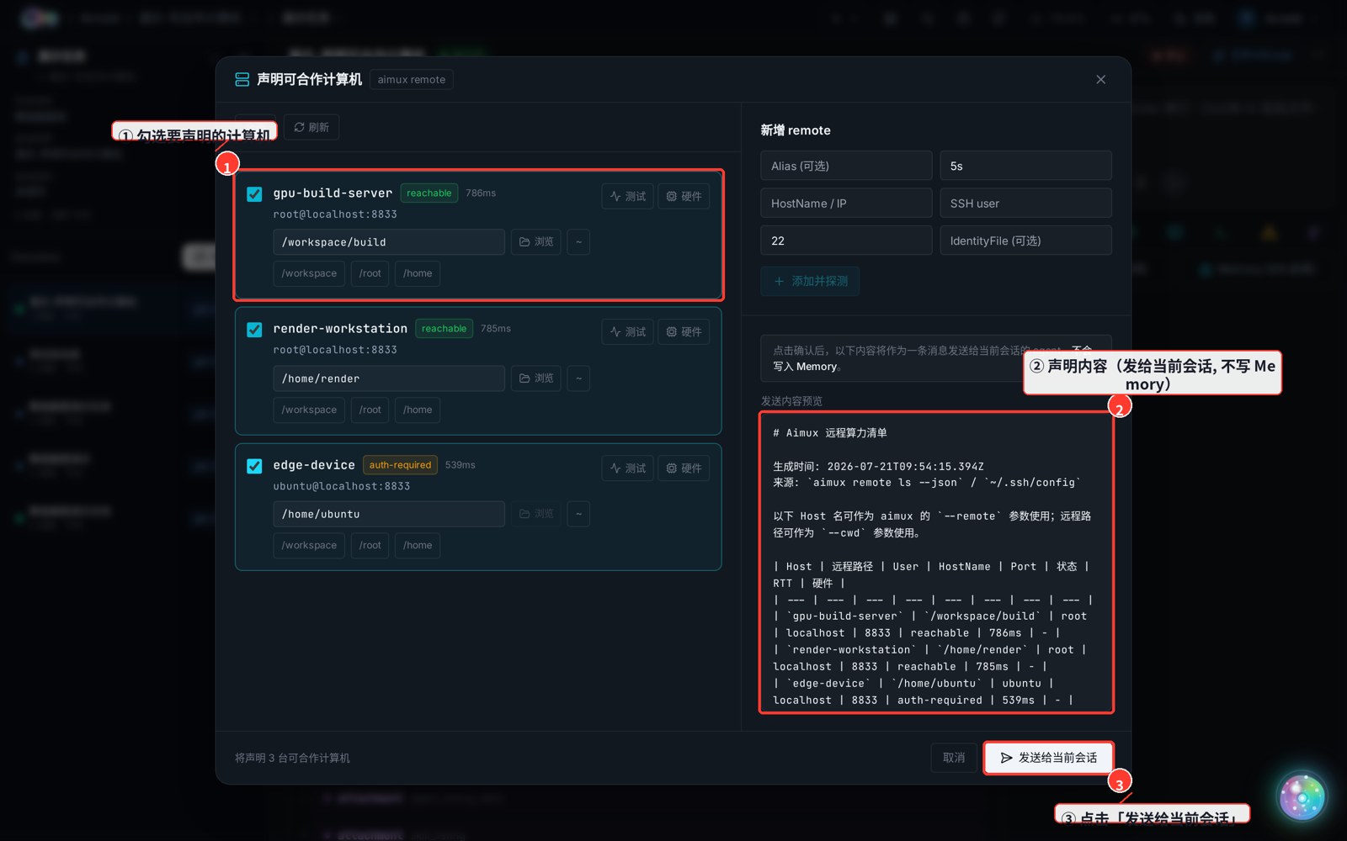Click the 539ms latency value
This screenshot has width=1347, height=841.
pos(461,465)
